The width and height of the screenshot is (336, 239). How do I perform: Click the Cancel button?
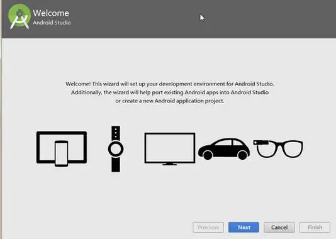[279, 227]
